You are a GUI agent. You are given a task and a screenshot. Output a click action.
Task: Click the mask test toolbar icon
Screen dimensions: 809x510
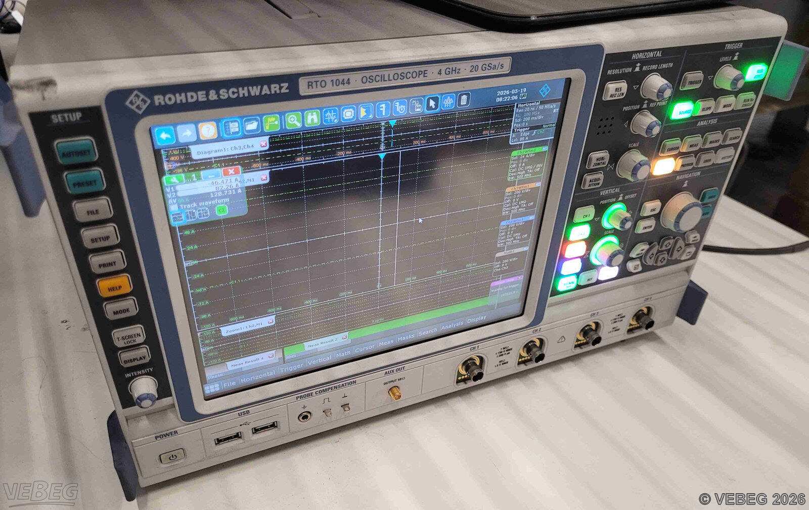point(348,114)
